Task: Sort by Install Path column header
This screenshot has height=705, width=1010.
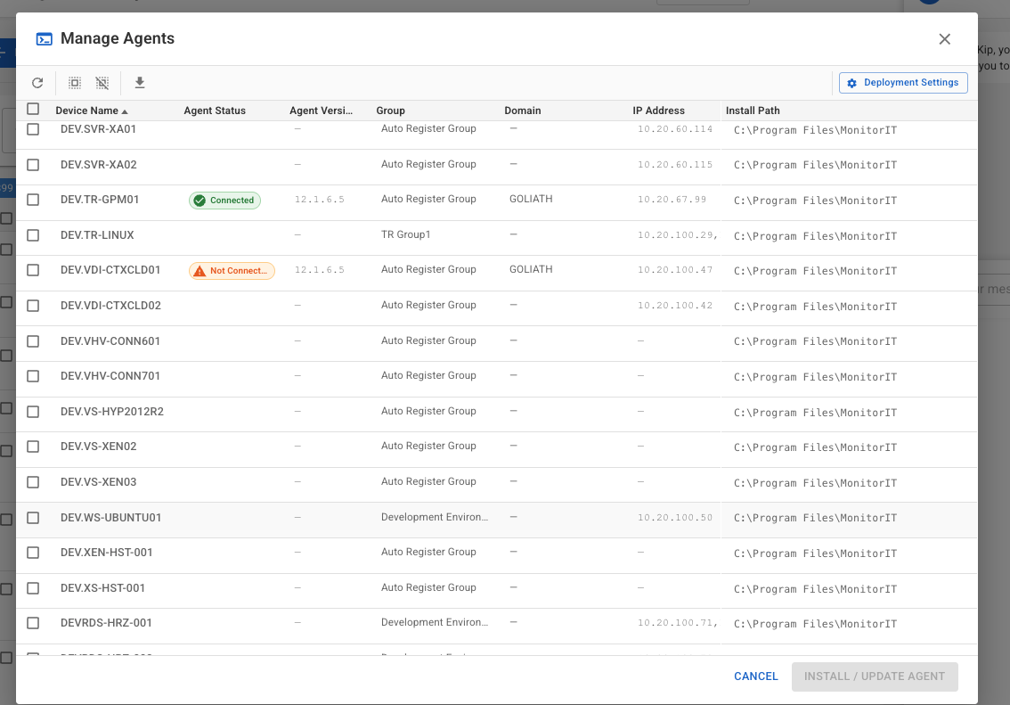Action: 753,111
